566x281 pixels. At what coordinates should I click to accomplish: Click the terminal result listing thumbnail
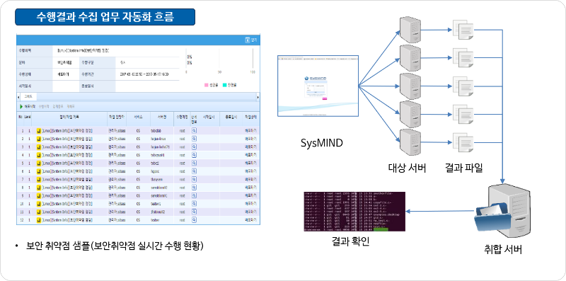354,212
